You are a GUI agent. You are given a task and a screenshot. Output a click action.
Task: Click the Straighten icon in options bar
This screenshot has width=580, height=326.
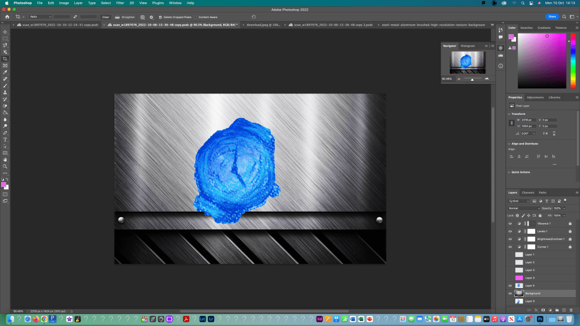[x=117, y=17]
